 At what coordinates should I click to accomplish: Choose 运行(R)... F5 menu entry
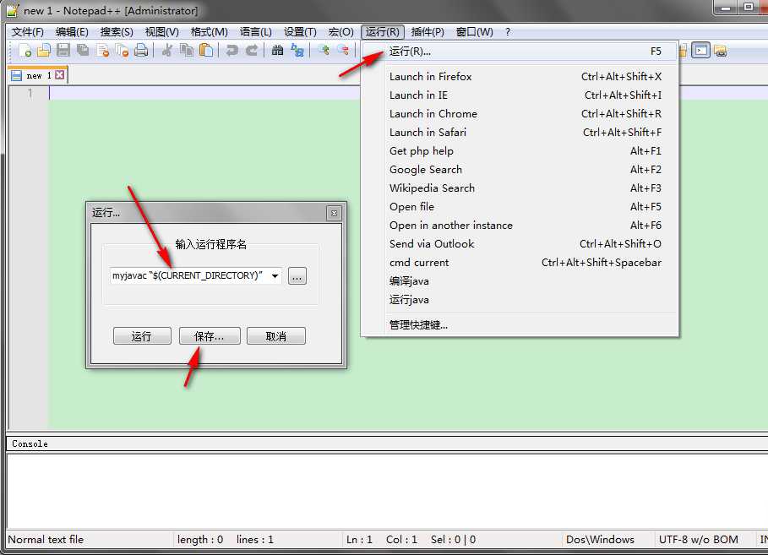point(520,52)
